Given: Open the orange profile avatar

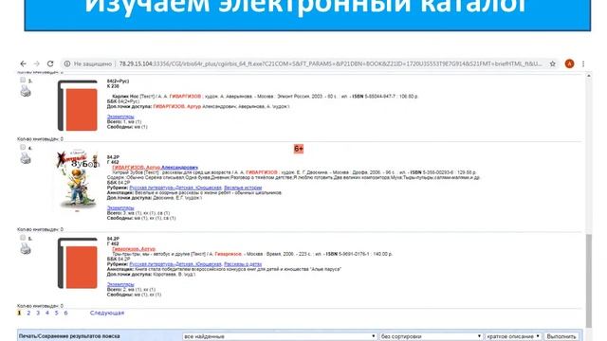Looking at the screenshot, I should [569, 63].
